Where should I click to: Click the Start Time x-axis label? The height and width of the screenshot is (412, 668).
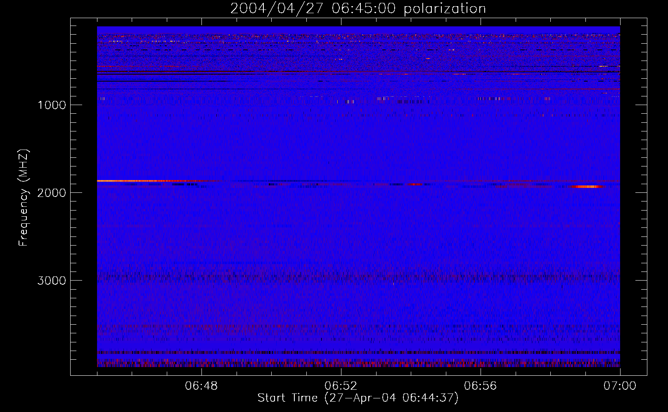coord(287,398)
